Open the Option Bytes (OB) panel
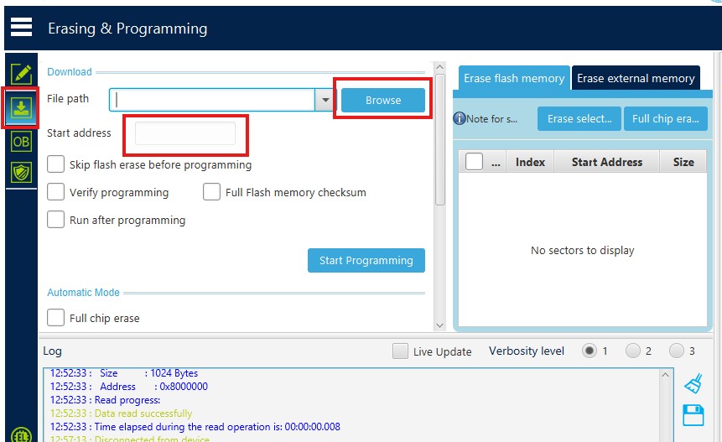This screenshot has width=722, height=442. tap(21, 142)
